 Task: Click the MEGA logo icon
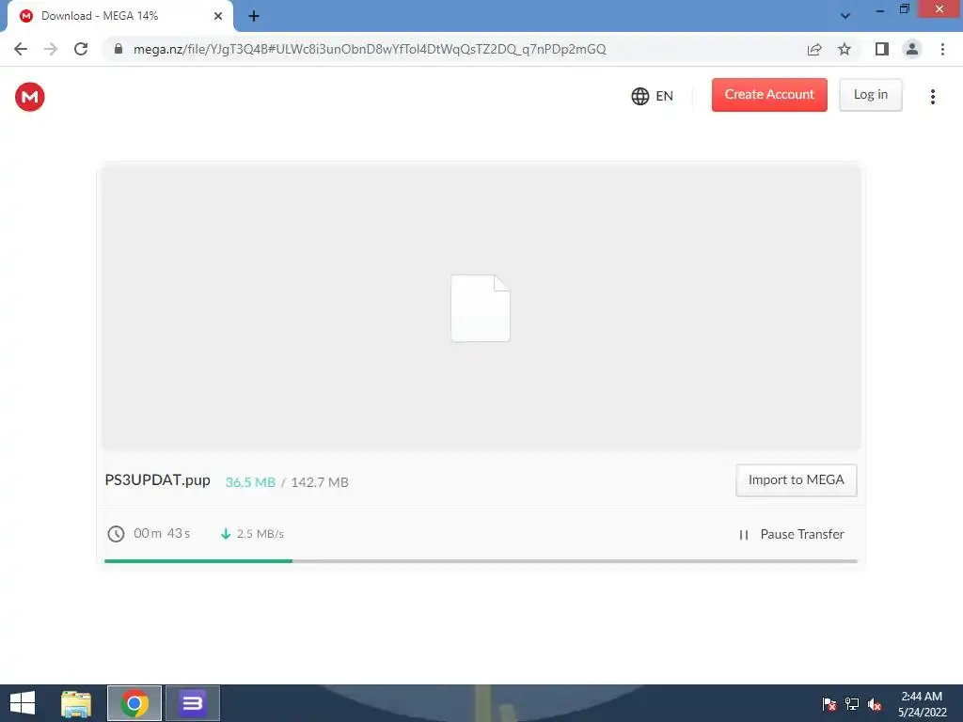coord(29,97)
